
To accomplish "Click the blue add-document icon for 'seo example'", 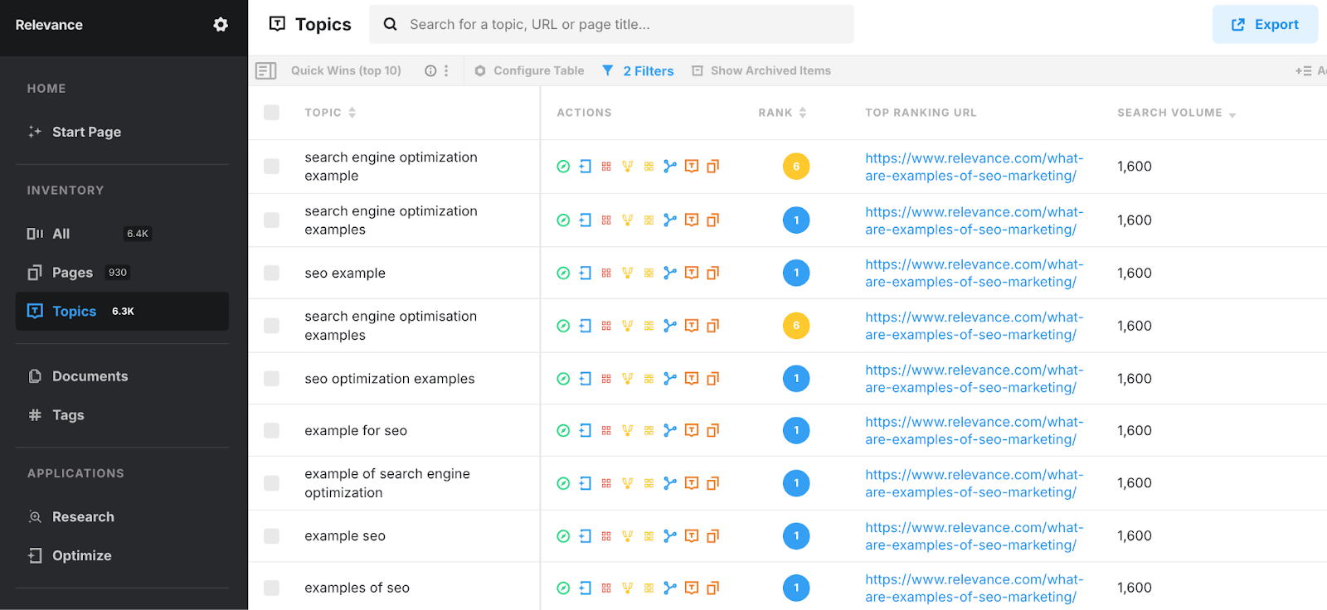I will click(585, 273).
